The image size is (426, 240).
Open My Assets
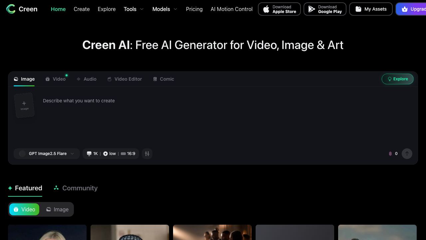(371, 9)
